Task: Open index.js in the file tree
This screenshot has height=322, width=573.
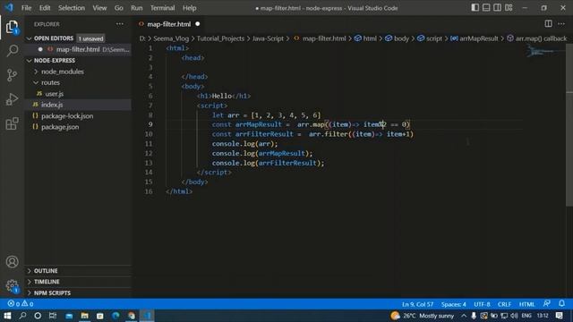Action: (x=52, y=105)
